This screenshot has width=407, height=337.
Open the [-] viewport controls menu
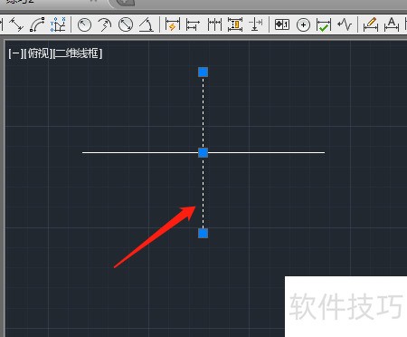click(15, 53)
